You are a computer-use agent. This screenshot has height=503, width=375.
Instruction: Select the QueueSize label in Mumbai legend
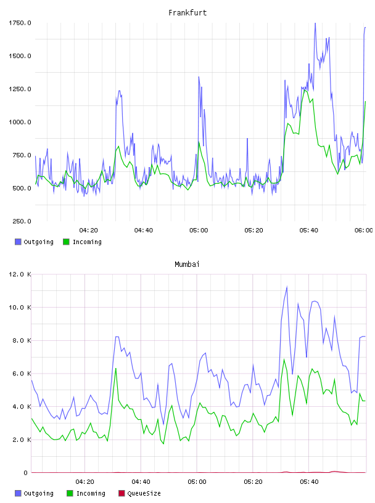coord(144,494)
